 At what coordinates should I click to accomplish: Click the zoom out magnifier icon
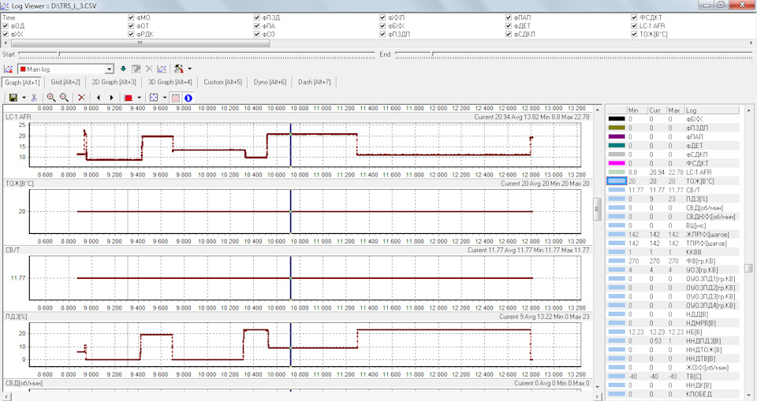pos(64,98)
